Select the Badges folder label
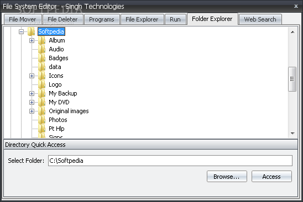The image size is (303, 202). [59, 58]
